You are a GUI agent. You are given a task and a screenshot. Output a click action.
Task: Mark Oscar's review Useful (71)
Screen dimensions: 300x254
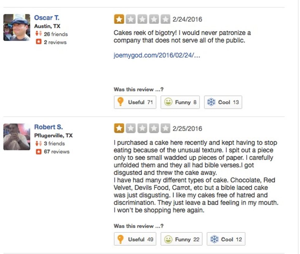coord(135,102)
